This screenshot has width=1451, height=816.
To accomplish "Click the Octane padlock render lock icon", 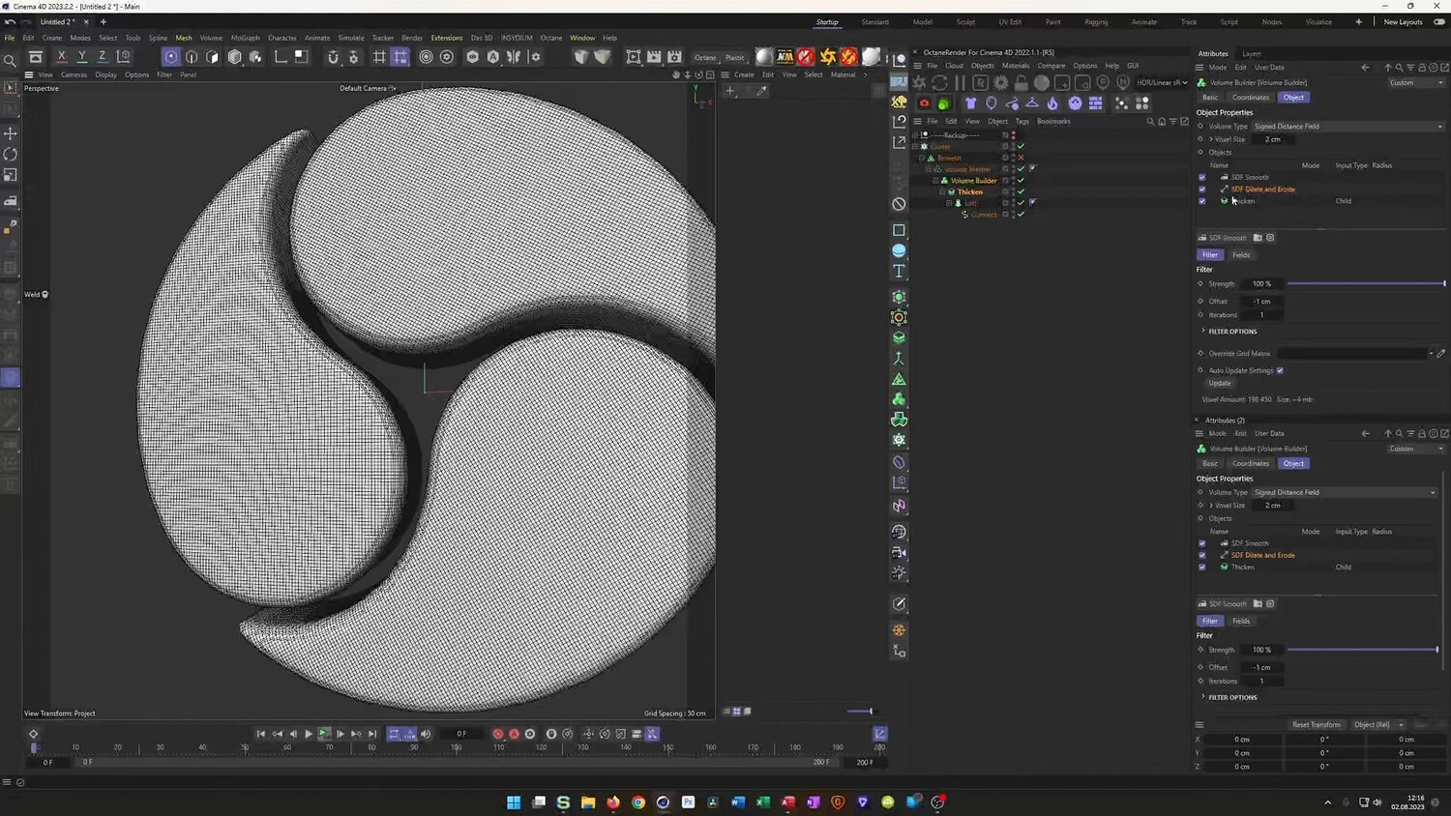I will [1021, 83].
